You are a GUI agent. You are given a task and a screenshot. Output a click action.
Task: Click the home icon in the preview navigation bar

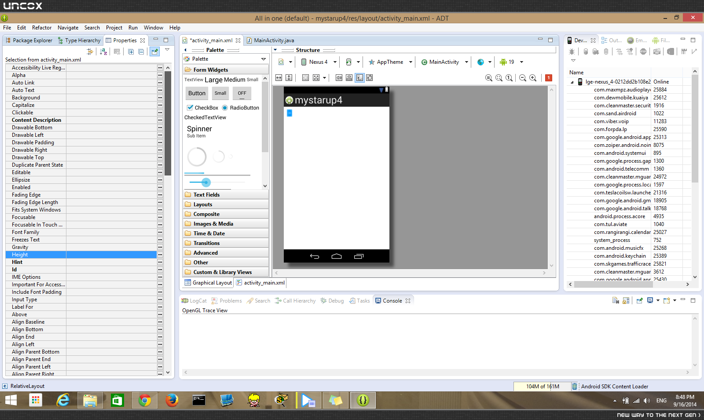(337, 256)
